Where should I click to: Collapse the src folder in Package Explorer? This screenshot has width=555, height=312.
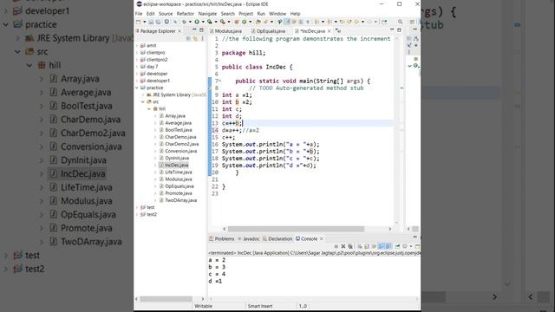coord(143,102)
